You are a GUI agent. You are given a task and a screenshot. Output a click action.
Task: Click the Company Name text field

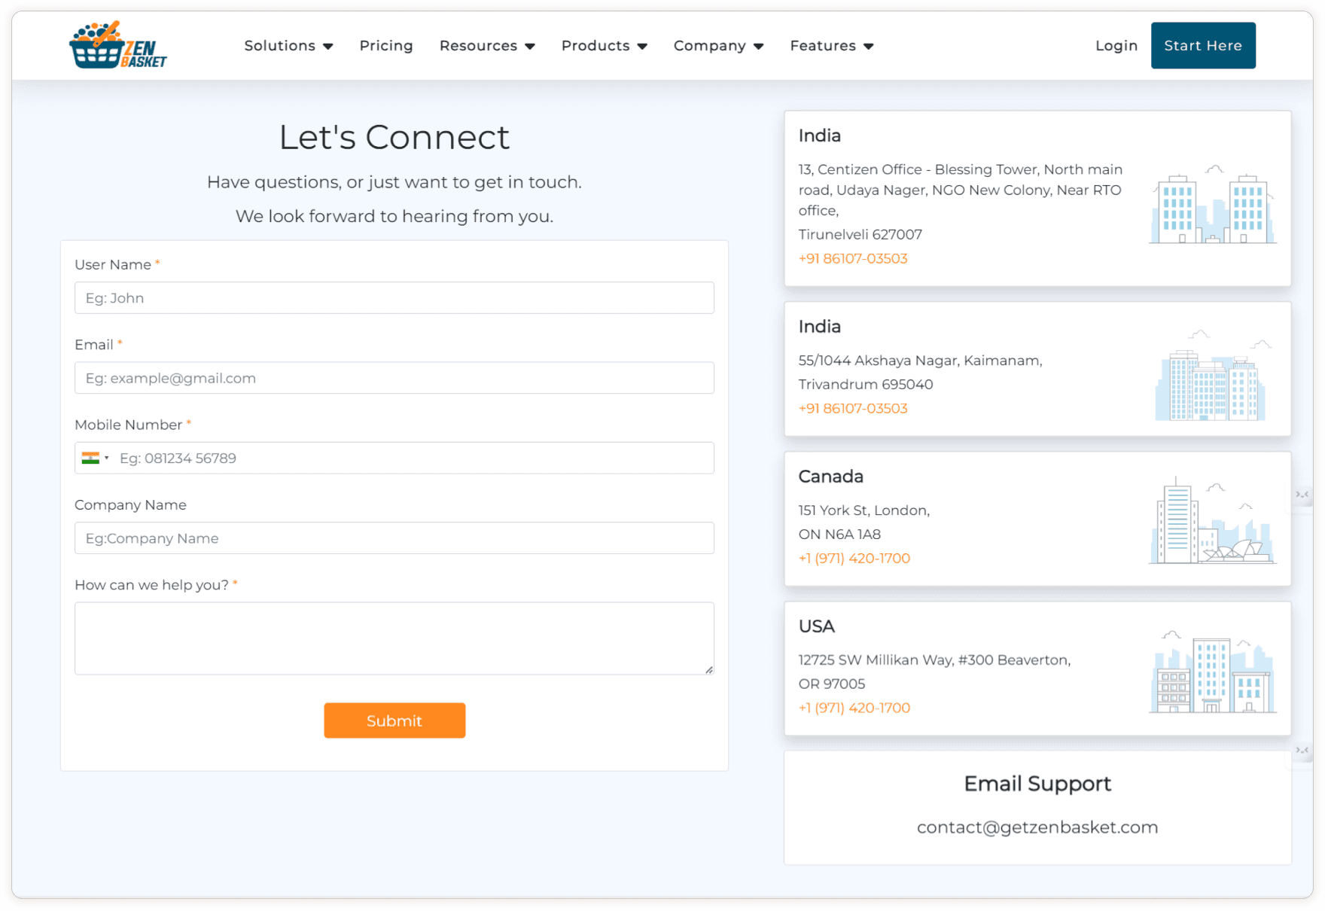[394, 538]
